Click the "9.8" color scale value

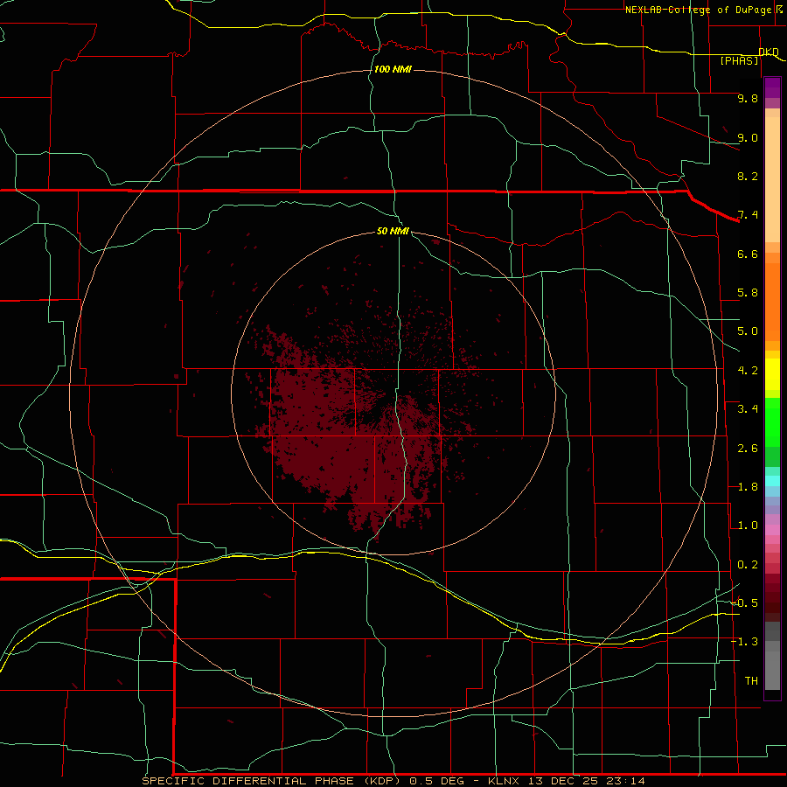(x=748, y=98)
